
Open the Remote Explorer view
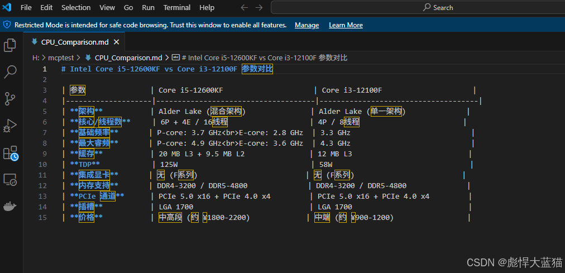click(x=10, y=179)
